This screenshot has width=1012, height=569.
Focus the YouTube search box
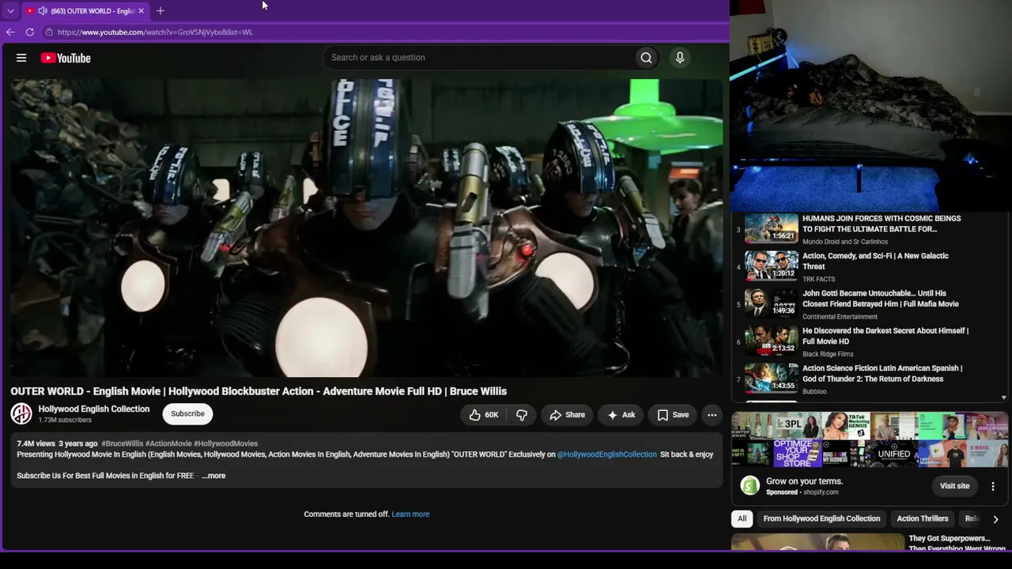[x=481, y=58]
